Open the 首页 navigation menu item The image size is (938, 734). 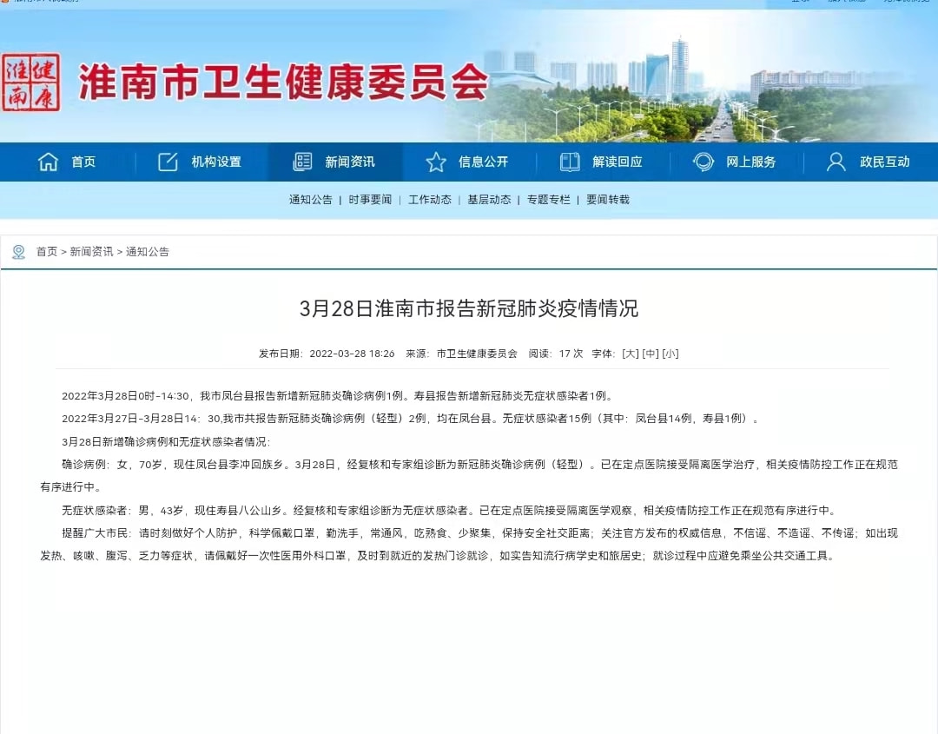(83, 162)
